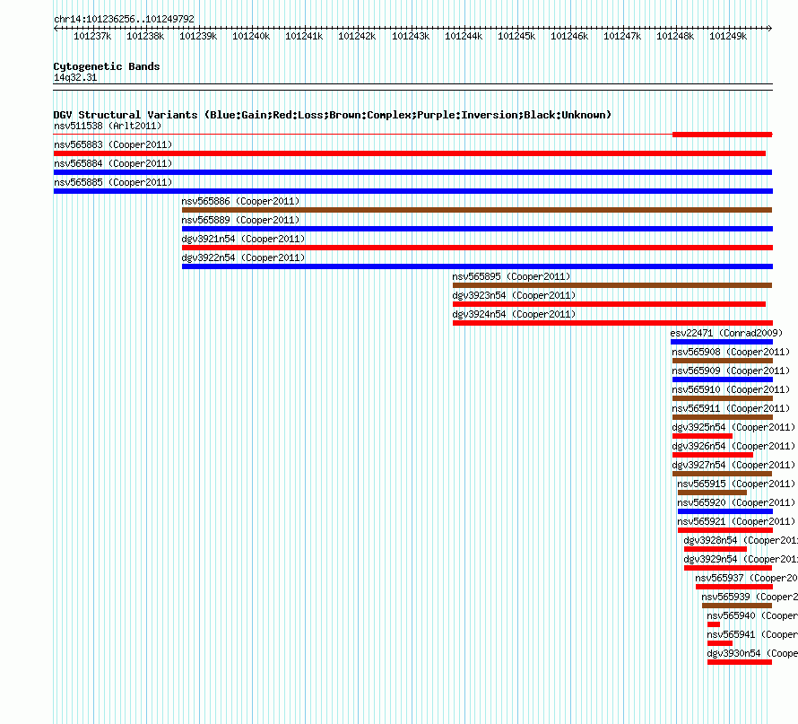The width and height of the screenshot is (798, 724).
Task: Click the short nsv565940 red bar
Action: [714, 624]
